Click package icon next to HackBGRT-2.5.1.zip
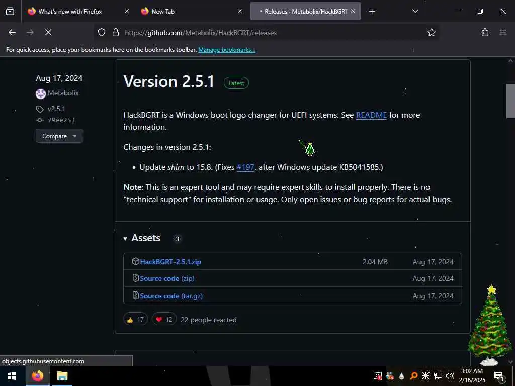The width and height of the screenshot is (515, 386). point(135,261)
